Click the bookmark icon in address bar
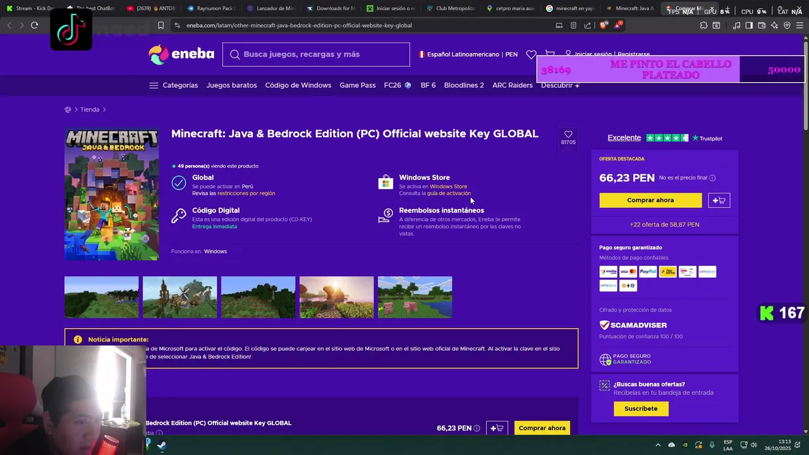This screenshot has width=809, height=455. coord(161,25)
